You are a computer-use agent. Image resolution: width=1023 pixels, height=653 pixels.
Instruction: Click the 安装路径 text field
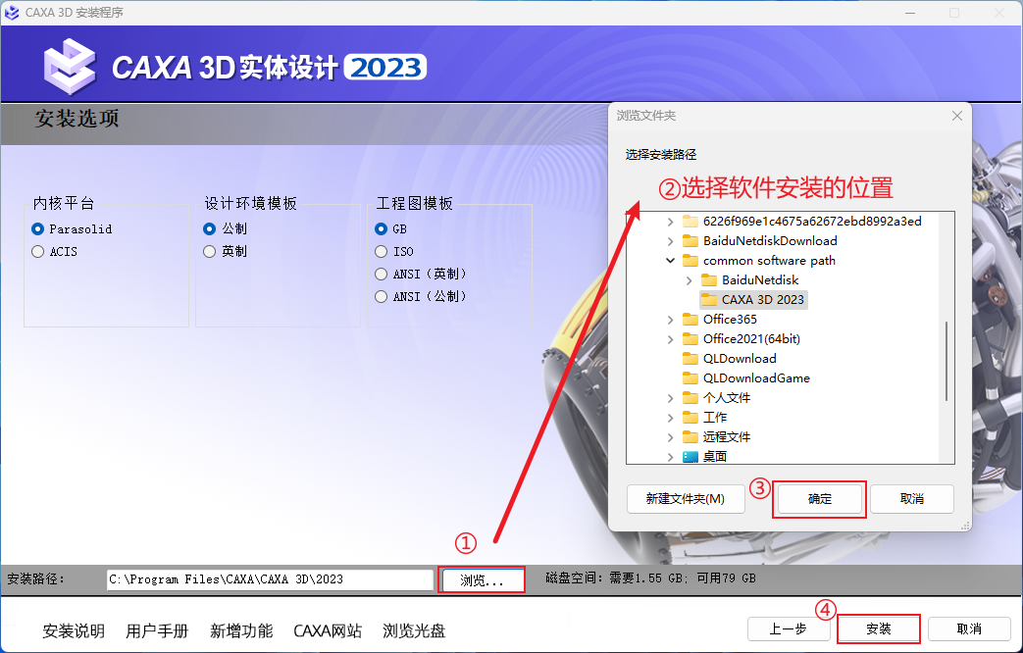(x=270, y=579)
